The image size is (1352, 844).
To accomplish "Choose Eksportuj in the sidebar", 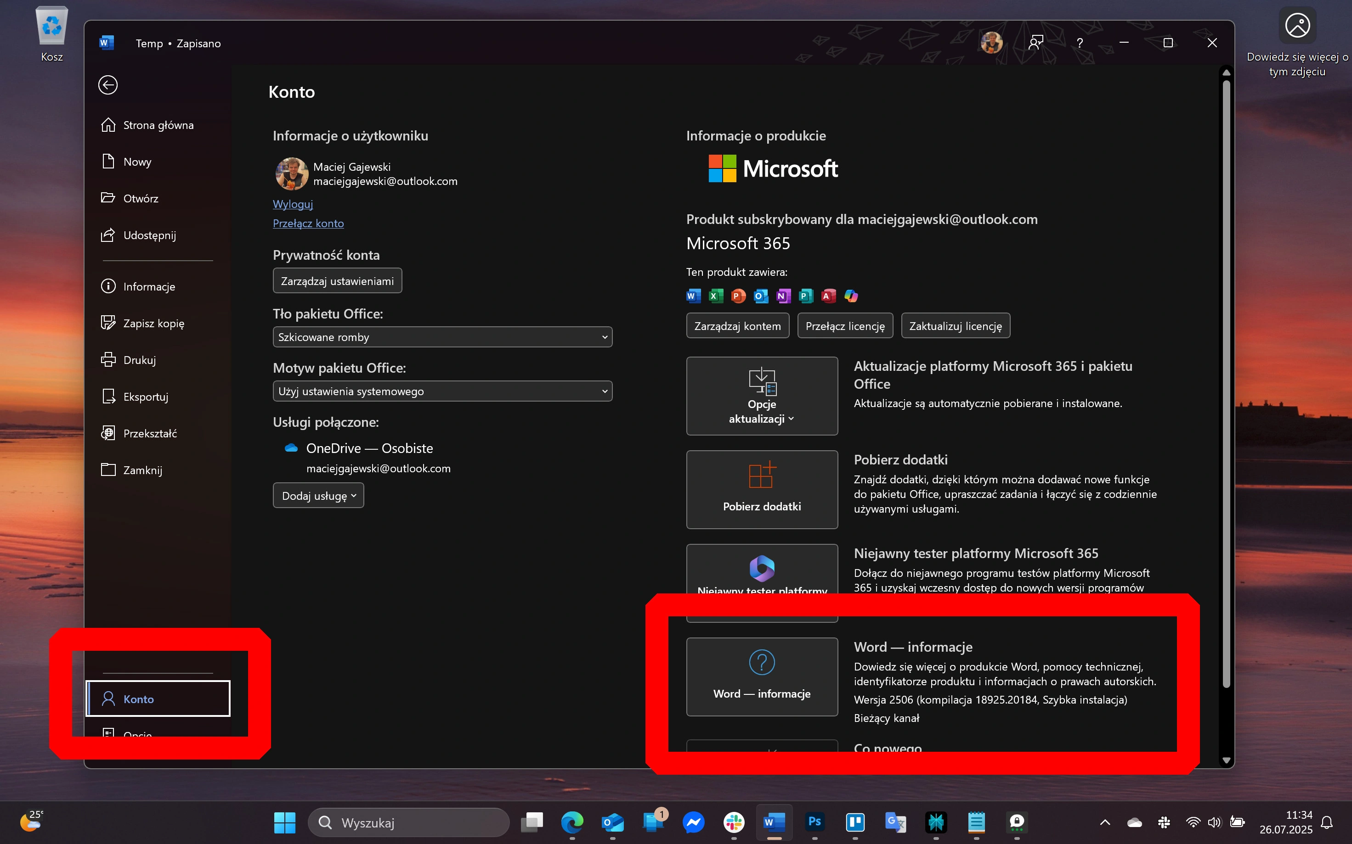I will tap(158, 397).
